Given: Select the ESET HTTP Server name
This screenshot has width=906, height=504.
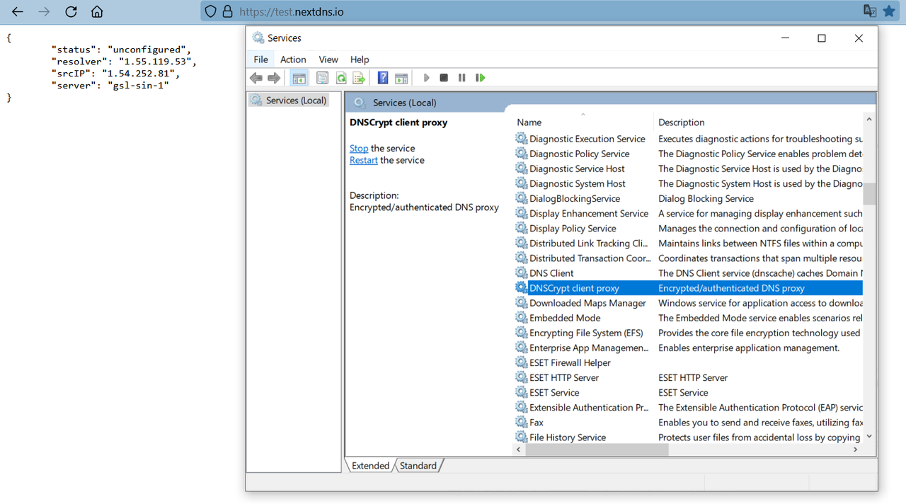Looking at the screenshot, I should coord(564,378).
